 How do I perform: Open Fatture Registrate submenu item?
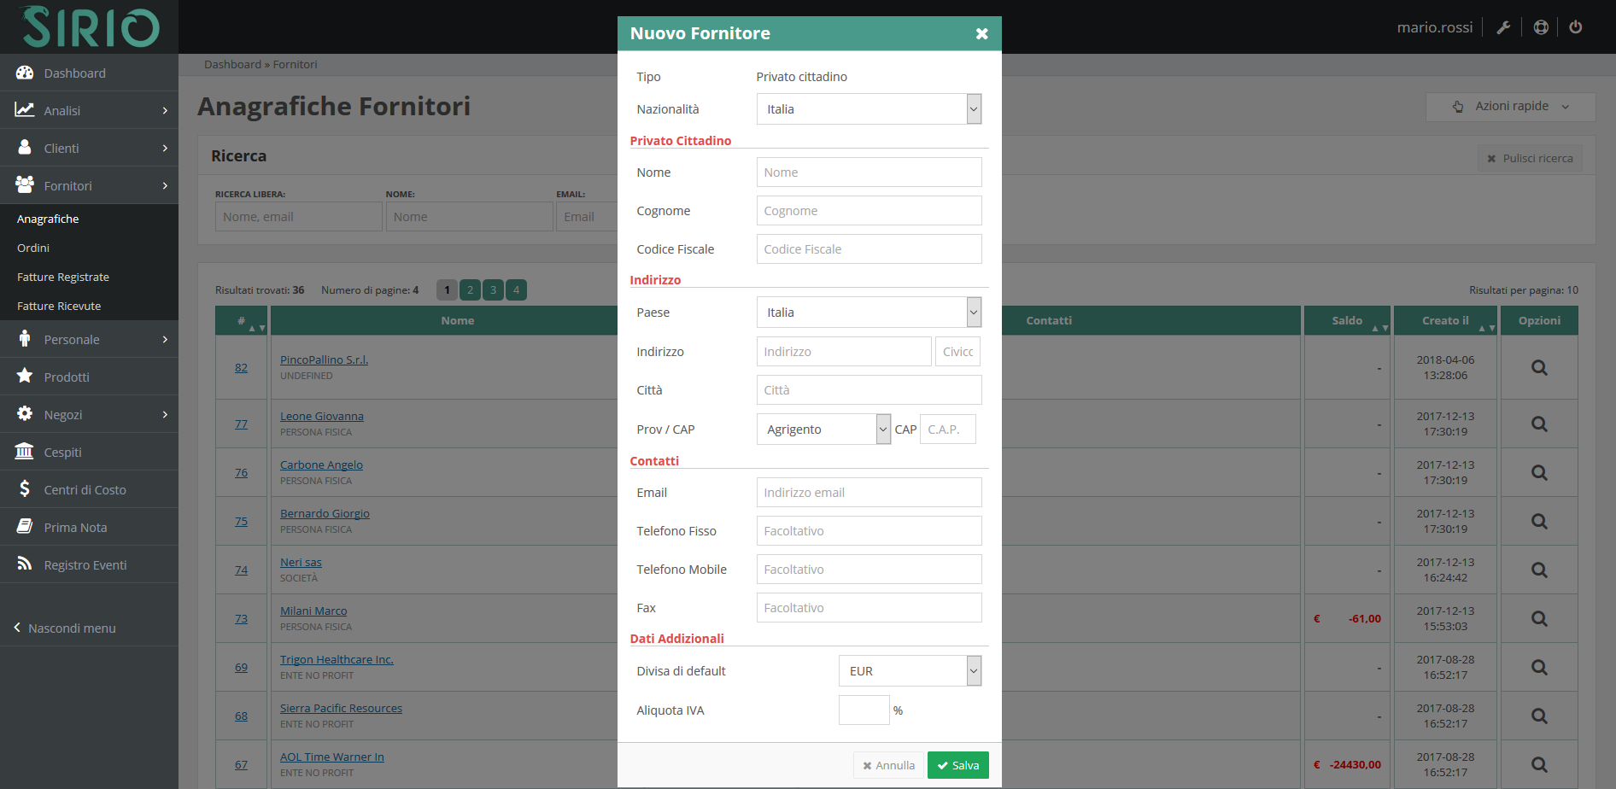point(63,278)
